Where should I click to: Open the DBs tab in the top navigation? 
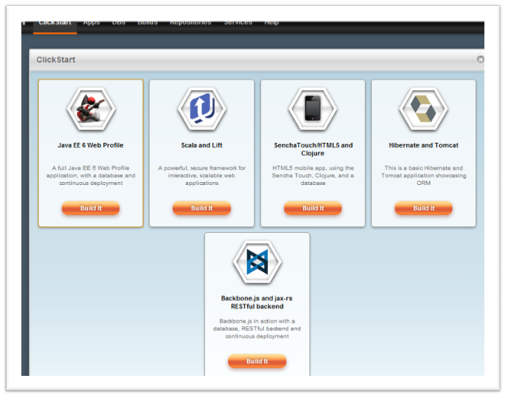pos(119,23)
